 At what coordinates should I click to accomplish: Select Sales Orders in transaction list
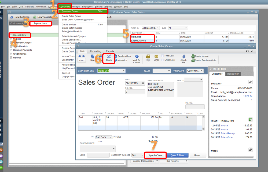pos(20,35)
